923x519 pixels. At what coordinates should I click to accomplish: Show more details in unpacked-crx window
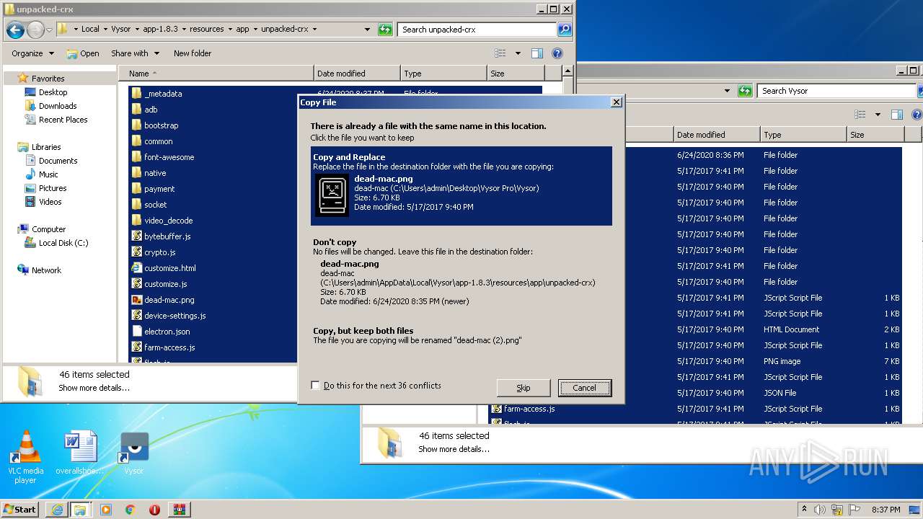[x=94, y=388]
